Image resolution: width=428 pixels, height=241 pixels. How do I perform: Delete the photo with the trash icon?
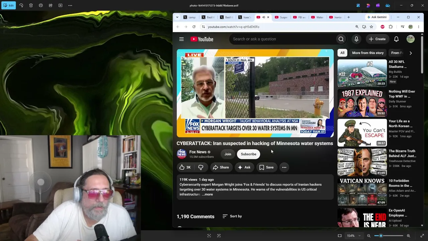click(x=31, y=5)
